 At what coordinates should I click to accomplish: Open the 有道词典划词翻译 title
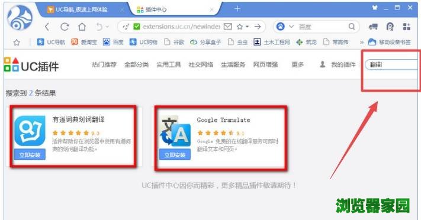[78, 119]
